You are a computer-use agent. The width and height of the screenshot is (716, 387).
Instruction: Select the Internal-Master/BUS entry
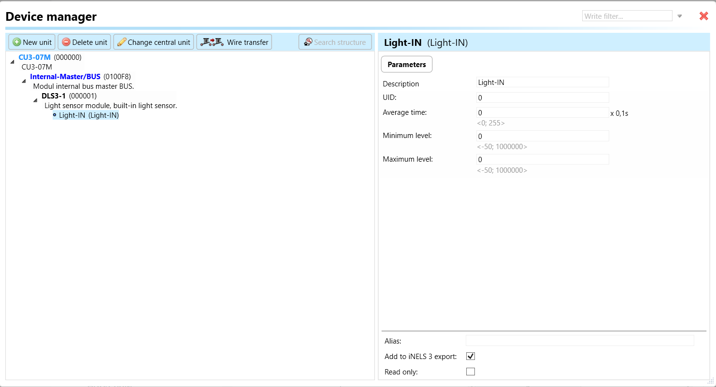(x=65, y=76)
